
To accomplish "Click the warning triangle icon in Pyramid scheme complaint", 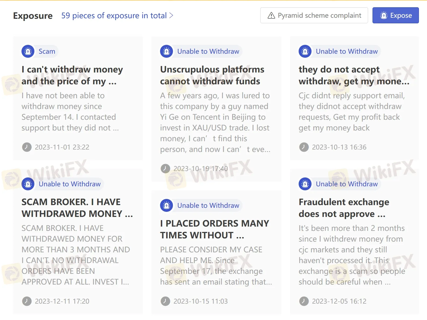I will 272,16.
